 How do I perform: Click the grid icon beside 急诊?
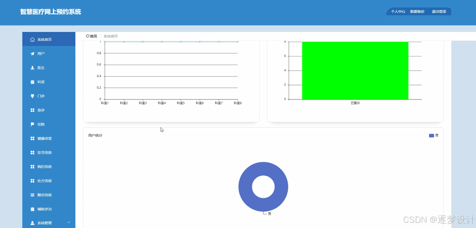point(32,110)
